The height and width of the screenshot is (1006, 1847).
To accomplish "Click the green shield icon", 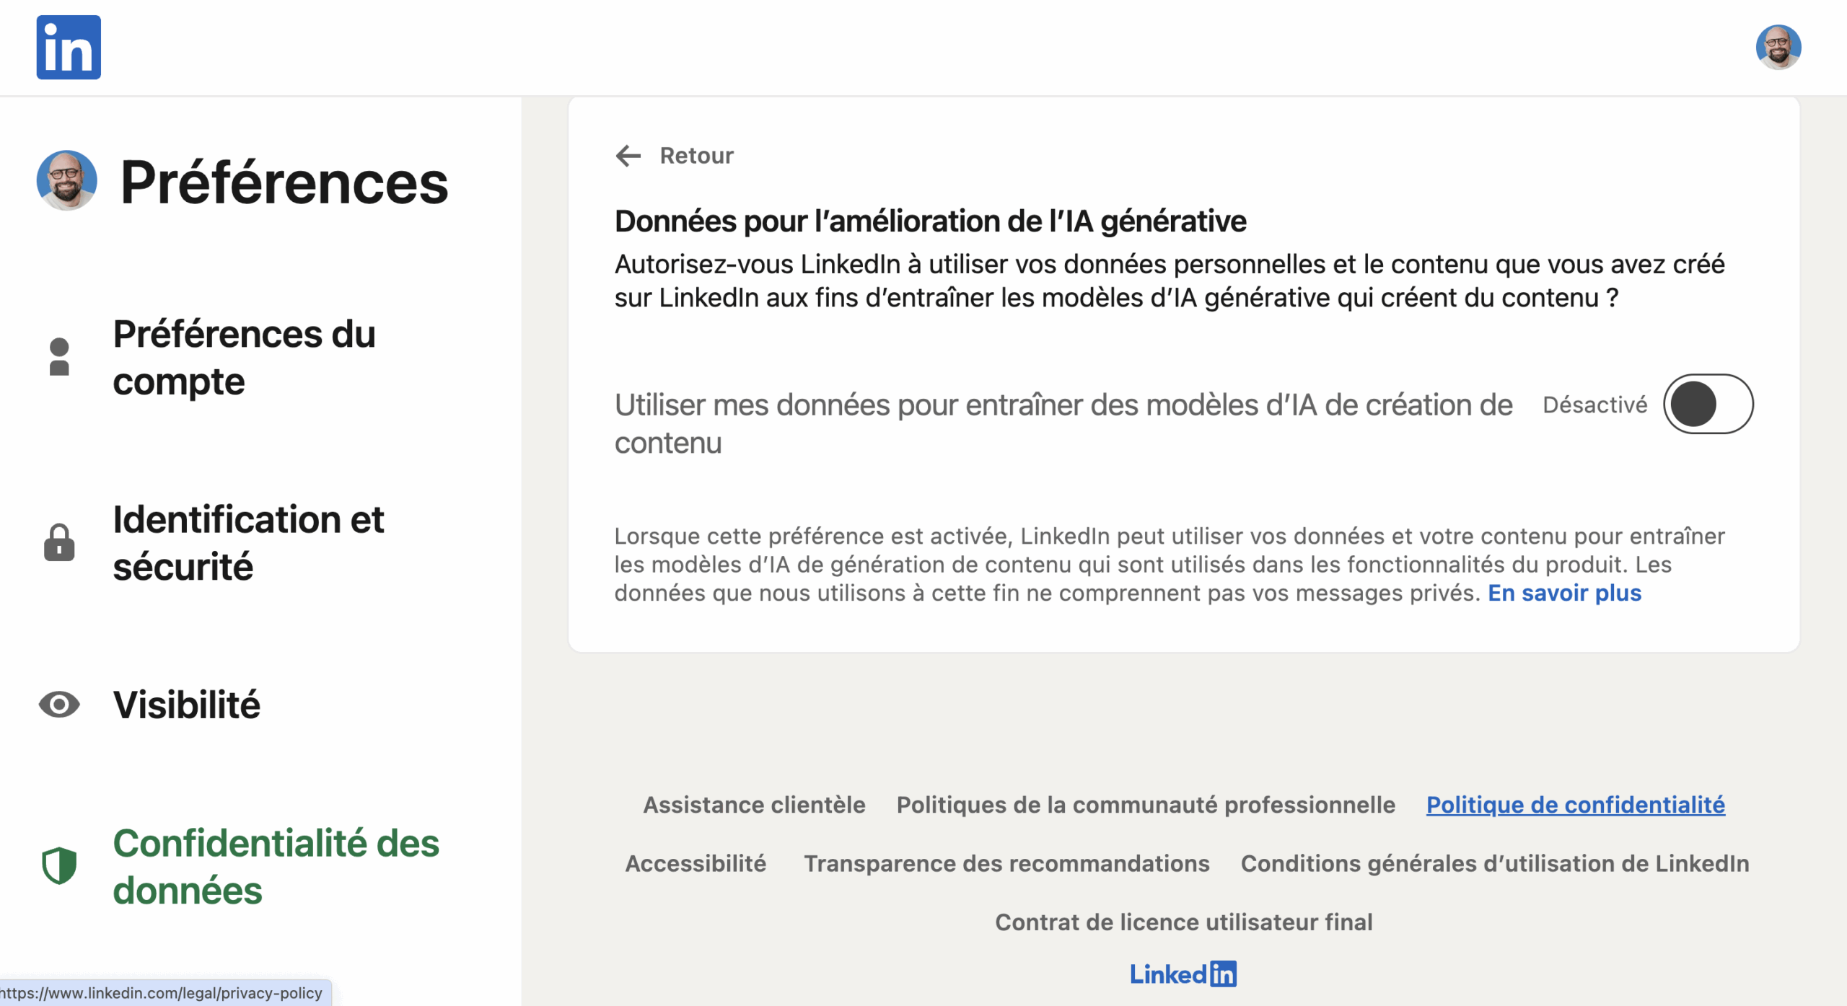I will click(x=59, y=865).
